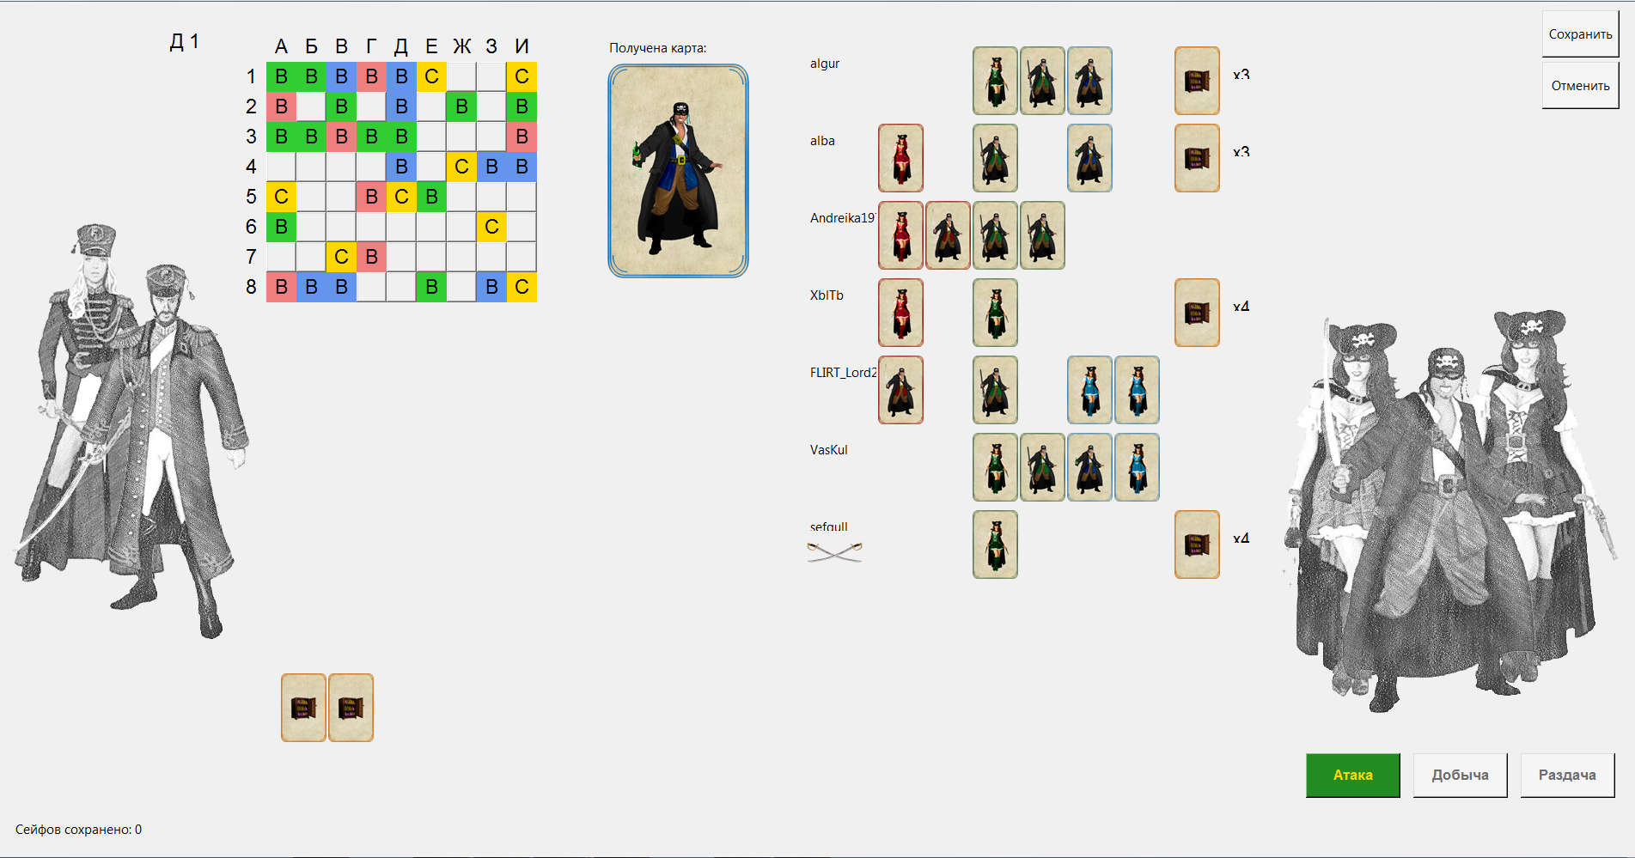
Task: Click player name sefaull
Action: pyautogui.click(x=828, y=526)
